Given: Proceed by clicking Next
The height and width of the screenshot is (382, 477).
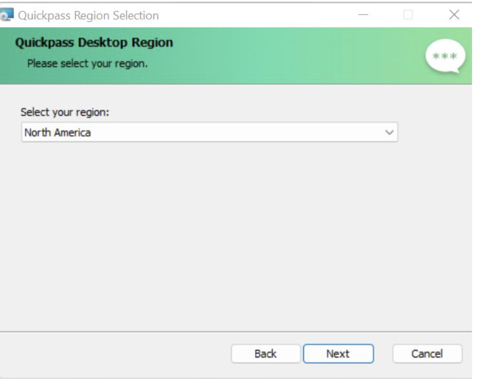Looking at the screenshot, I should [340, 353].
